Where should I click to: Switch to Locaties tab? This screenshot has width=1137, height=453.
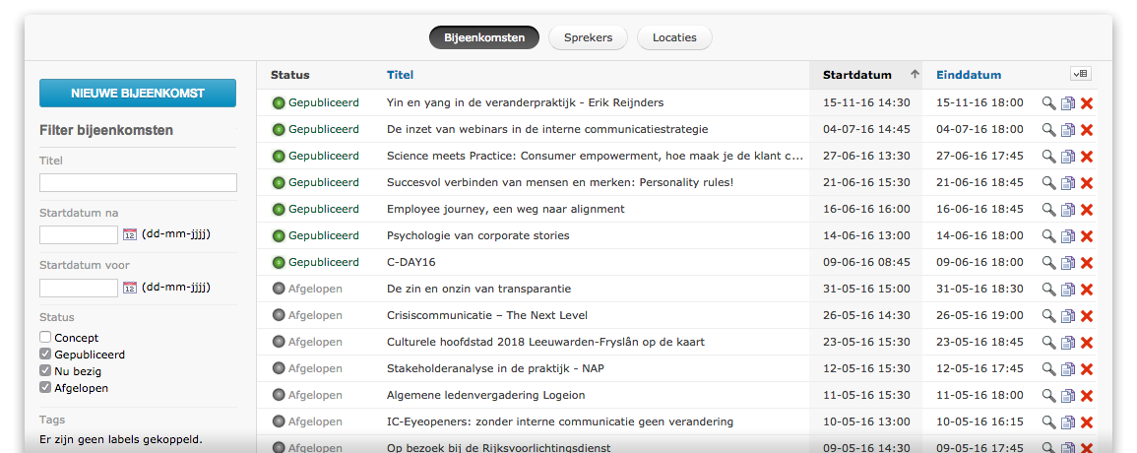click(674, 37)
